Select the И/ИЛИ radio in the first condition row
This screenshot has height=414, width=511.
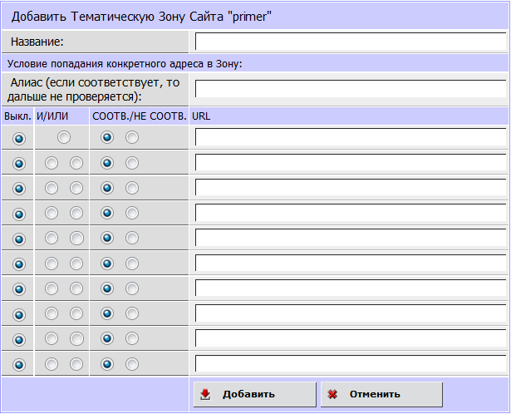click(64, 138)
